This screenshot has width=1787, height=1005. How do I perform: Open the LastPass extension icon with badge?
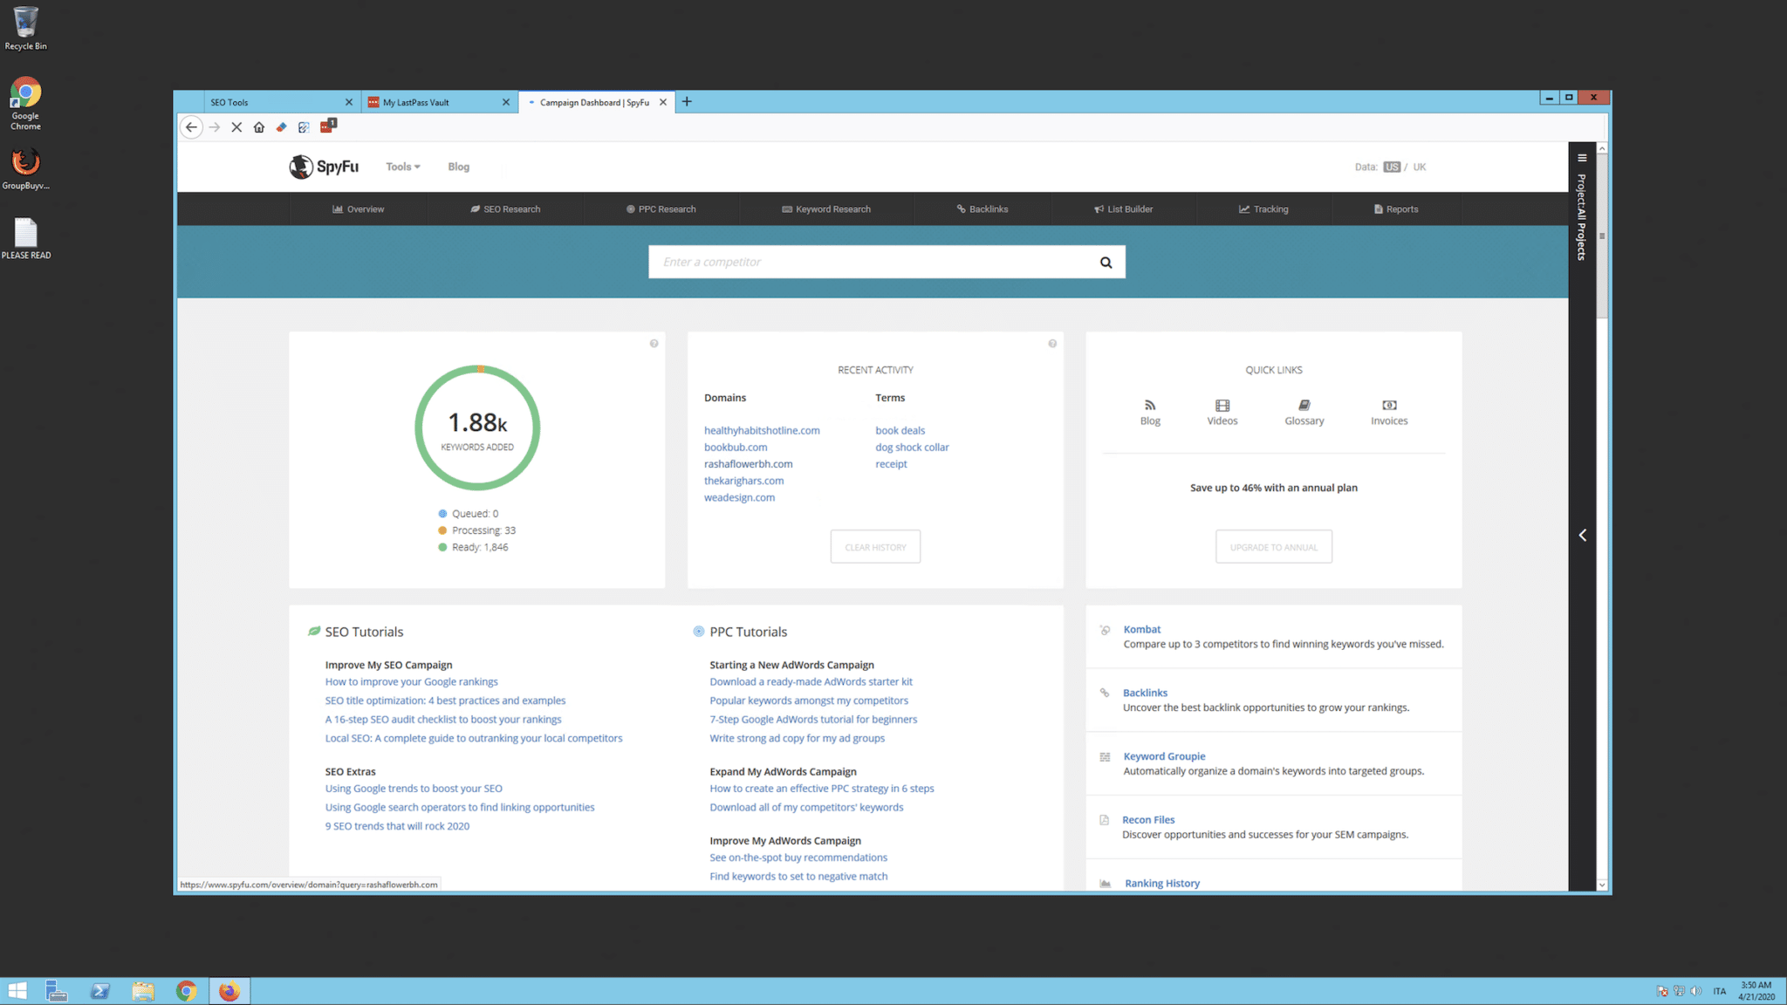click(328, 126)
